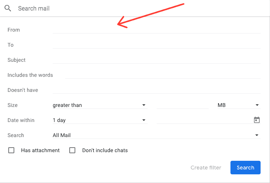The height and width of the screenshot is (183, 270).
Task: Enable the Has attachment checkbox
Action: pos(11,150)
